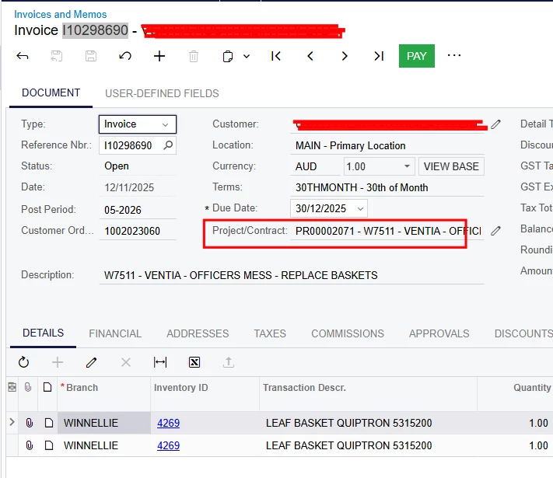Switch to the ADDRESSES tab

point(198,333)
